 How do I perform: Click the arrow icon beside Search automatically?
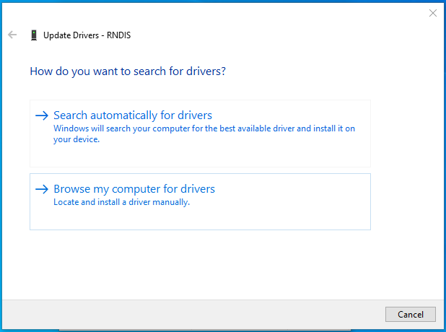(x=42, y=115)
